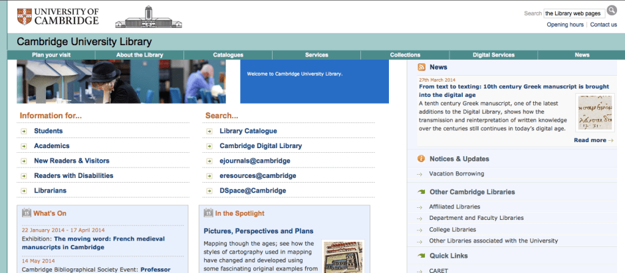This screenshot has width=625, height=273.
Task: Open the CARET quick link
Action: (x=439, y=270)
